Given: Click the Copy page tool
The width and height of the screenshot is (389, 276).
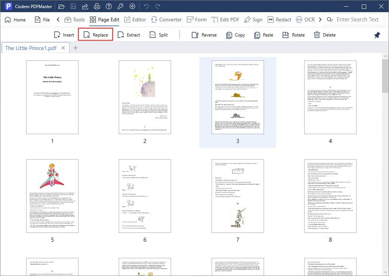Looking at the screenshot, I should pos(236,35).
